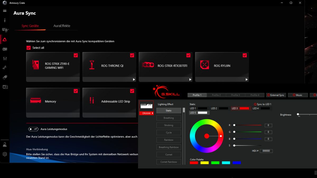317x178 pixels.
Task: Select the Profile 1 tab
Action: click(x=197, y=95)
